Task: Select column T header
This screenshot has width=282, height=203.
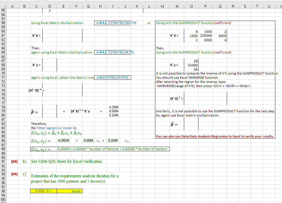Action: click(257, 6)
